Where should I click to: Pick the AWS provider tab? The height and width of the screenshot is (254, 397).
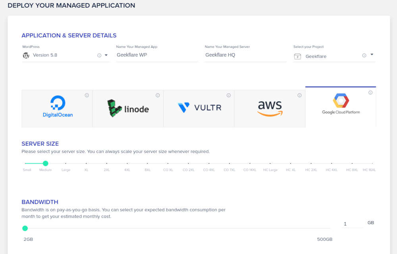pos(270,108)
